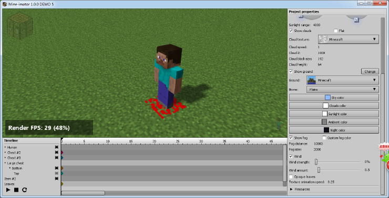Screen dimensions: 389x198
Task: Toggle the icon beside Item #2 row
Action: [x=57, y=179]
